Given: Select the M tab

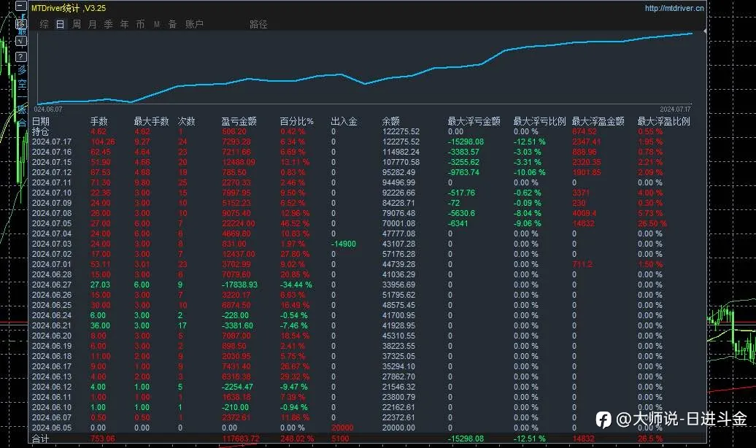Looking at the screenshot, I should pos(157,24).
